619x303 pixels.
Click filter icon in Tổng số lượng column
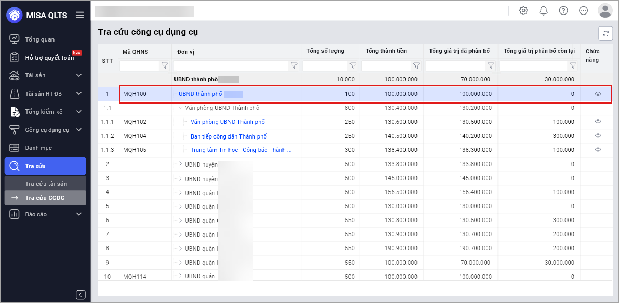coord(353,66)
